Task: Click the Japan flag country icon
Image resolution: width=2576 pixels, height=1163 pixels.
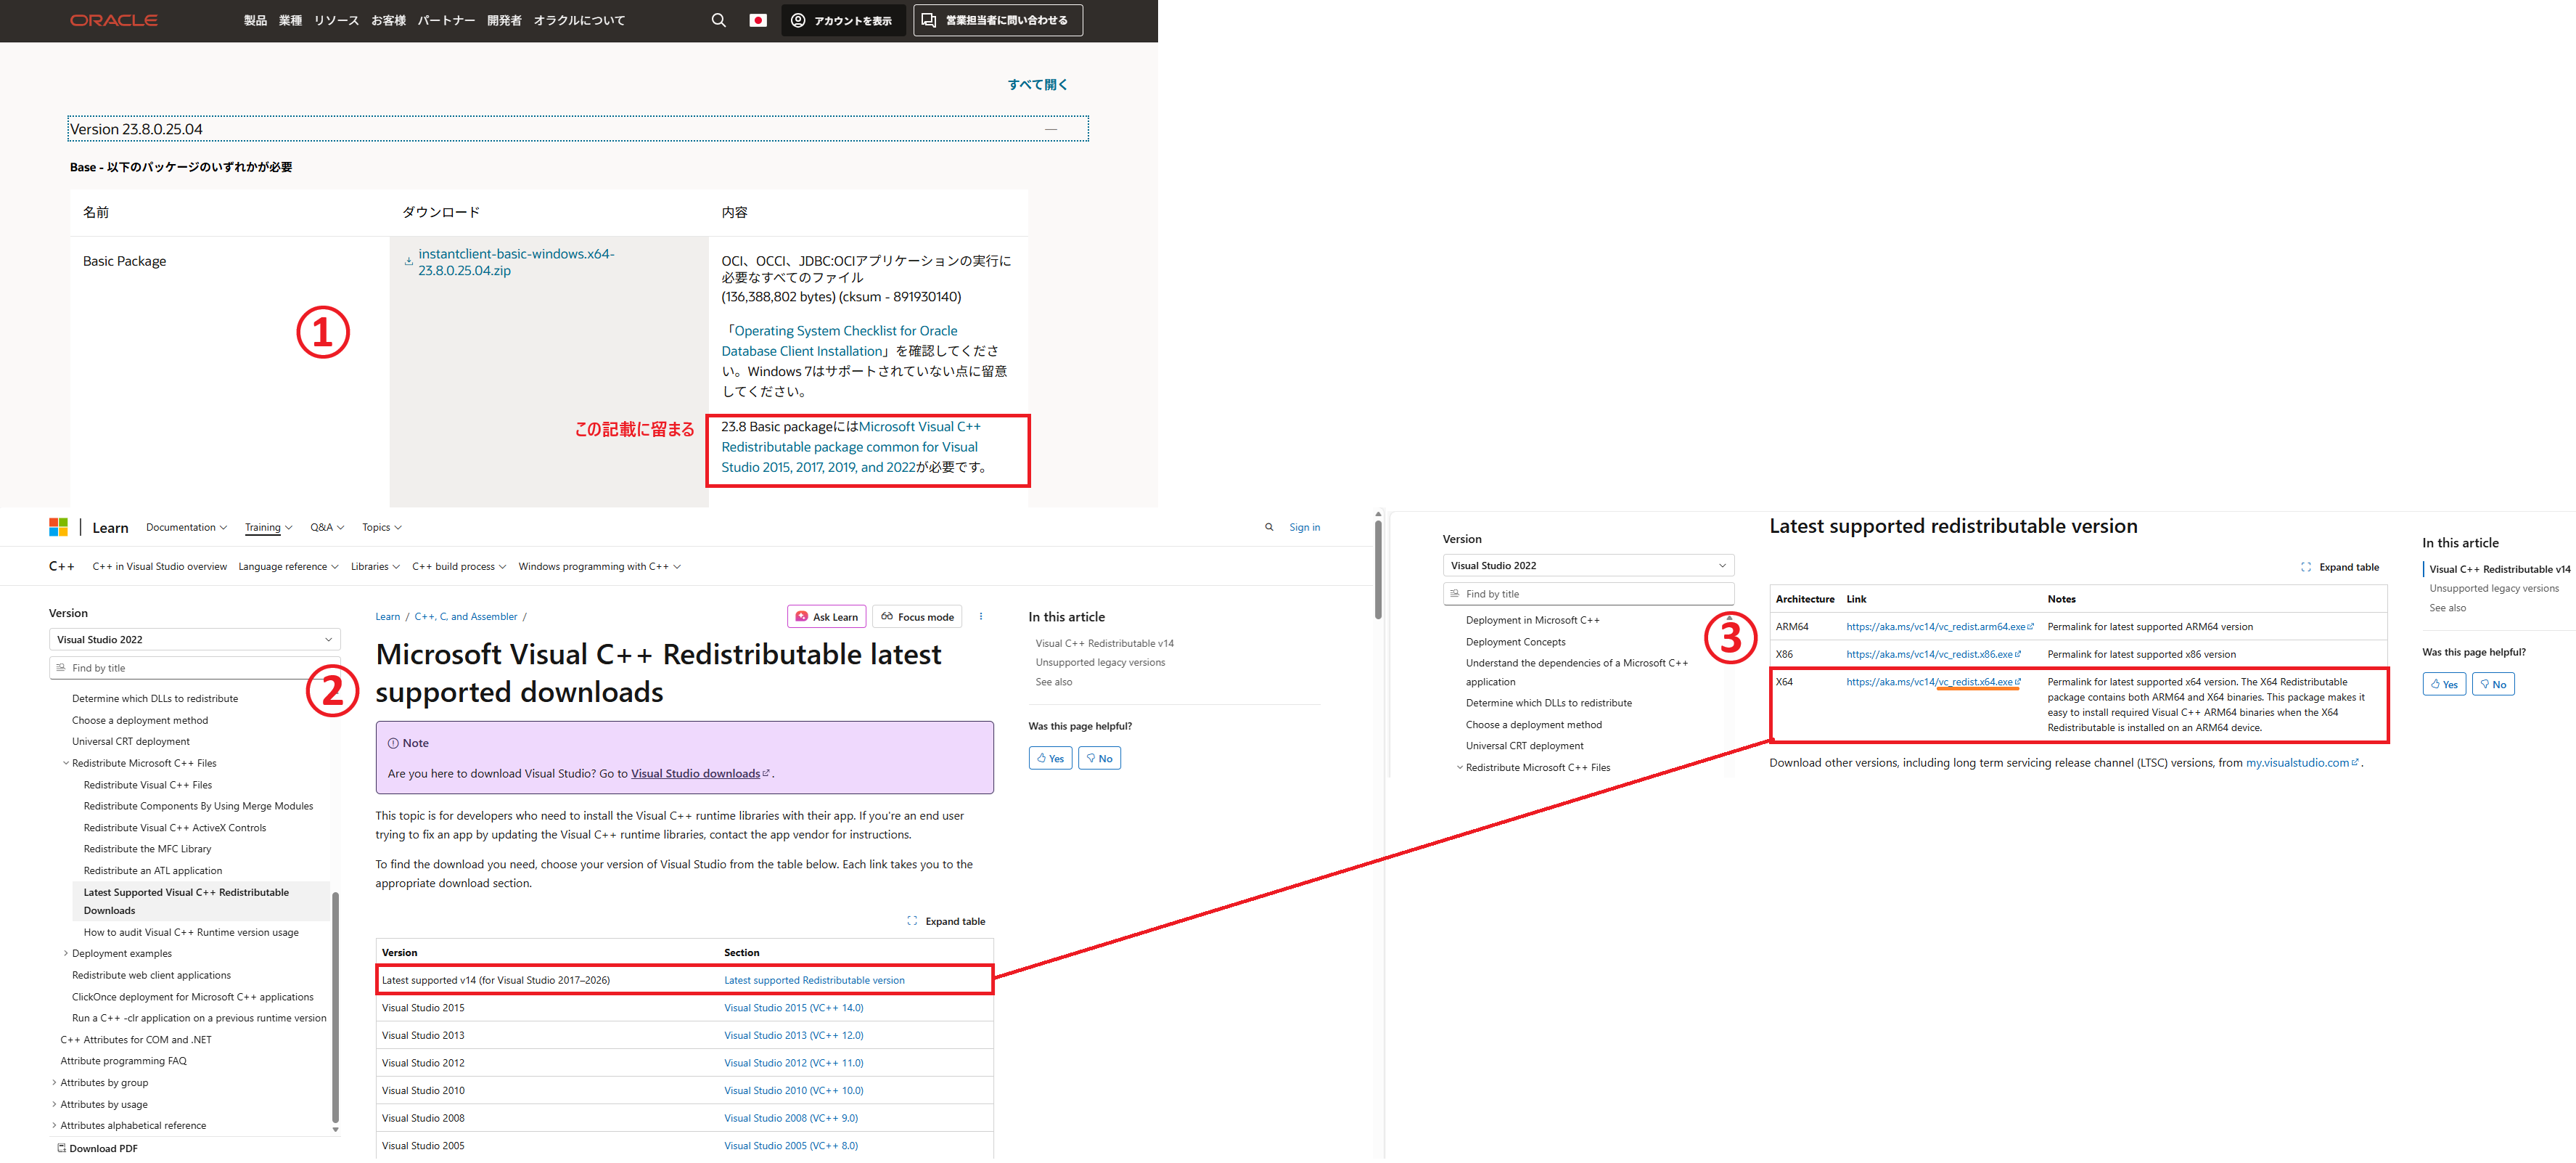Action: tap(758, 20)
